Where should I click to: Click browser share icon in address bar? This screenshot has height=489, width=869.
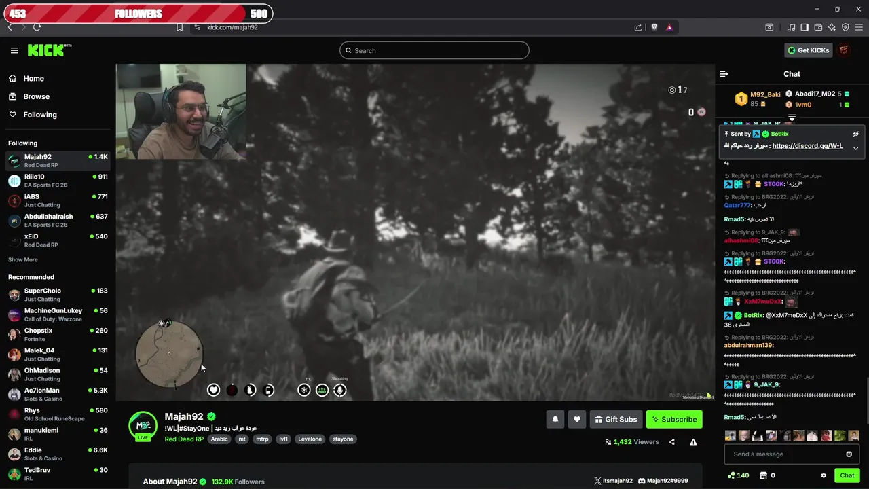click(638, 27)
